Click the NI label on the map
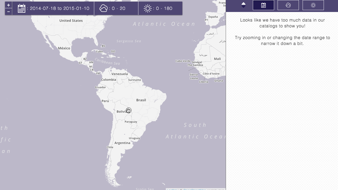Viewport: 338px width, 190px height. pos(91,67)
